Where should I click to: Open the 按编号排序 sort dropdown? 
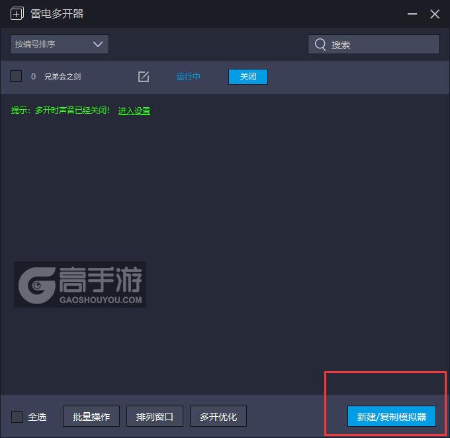(x=60, y=44)
